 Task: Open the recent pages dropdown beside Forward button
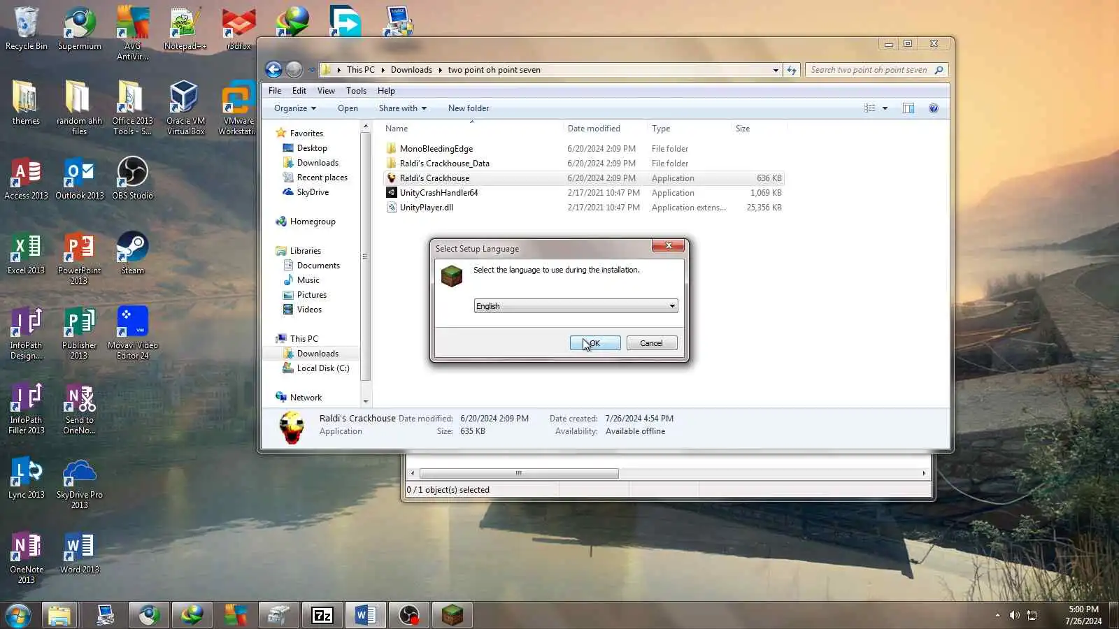pyautogui.click(x=312, y=70)
